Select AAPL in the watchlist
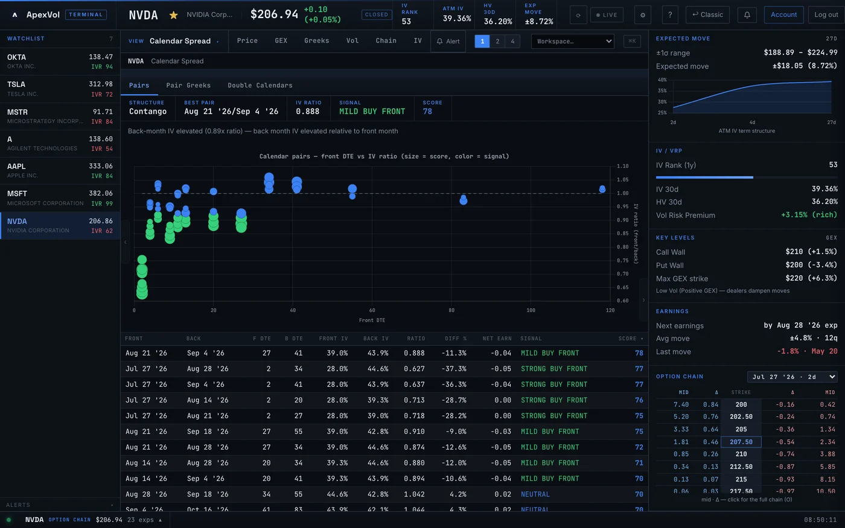 (x=60, y=171)
